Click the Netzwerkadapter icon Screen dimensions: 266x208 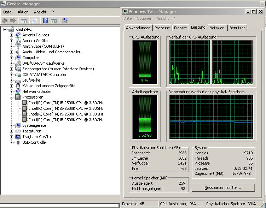(18, 91)
